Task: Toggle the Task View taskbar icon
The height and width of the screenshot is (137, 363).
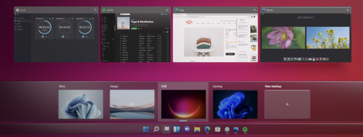Action: point(166,129)
